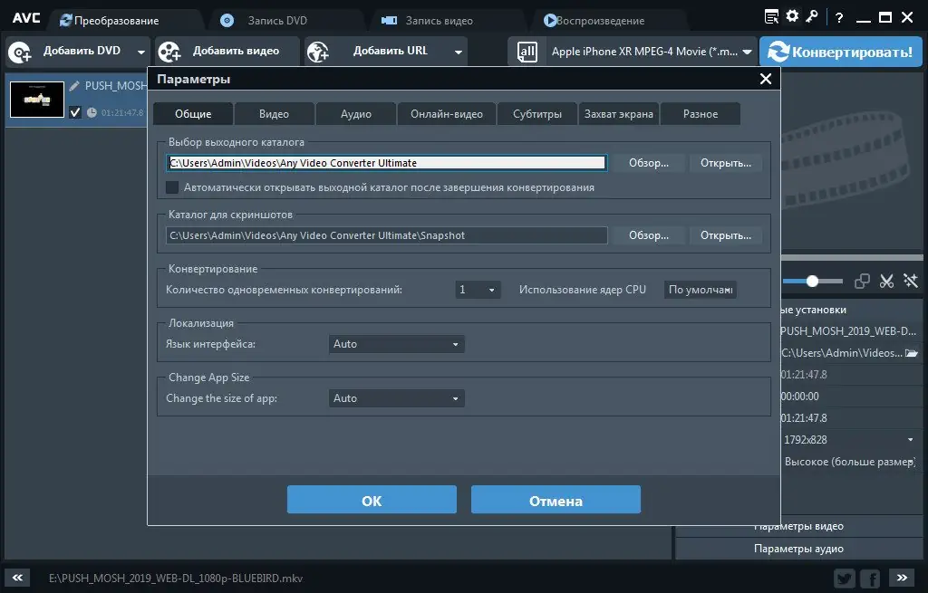
Task: Click the Add DVD disc icon
Action: pos(20,53)
